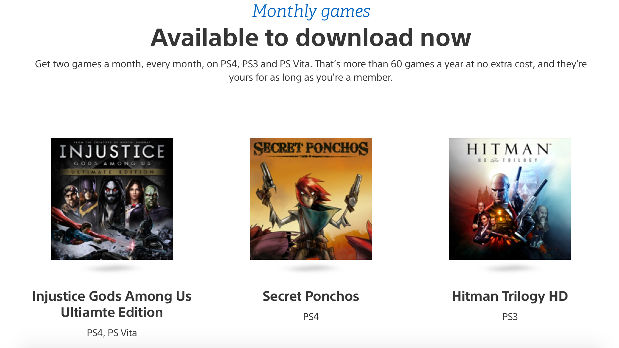Click the SECRET PONCHOS logo text on cover

[x=311, y=148]
